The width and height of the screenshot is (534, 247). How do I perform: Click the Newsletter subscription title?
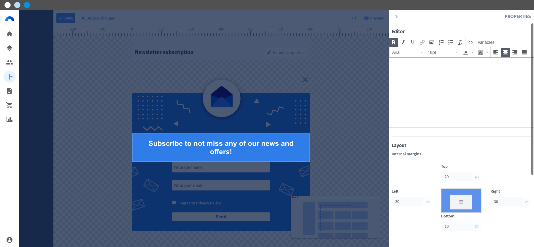[164, 52]
